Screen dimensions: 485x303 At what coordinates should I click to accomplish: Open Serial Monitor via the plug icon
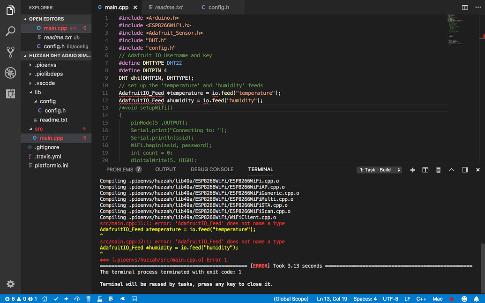121,298
